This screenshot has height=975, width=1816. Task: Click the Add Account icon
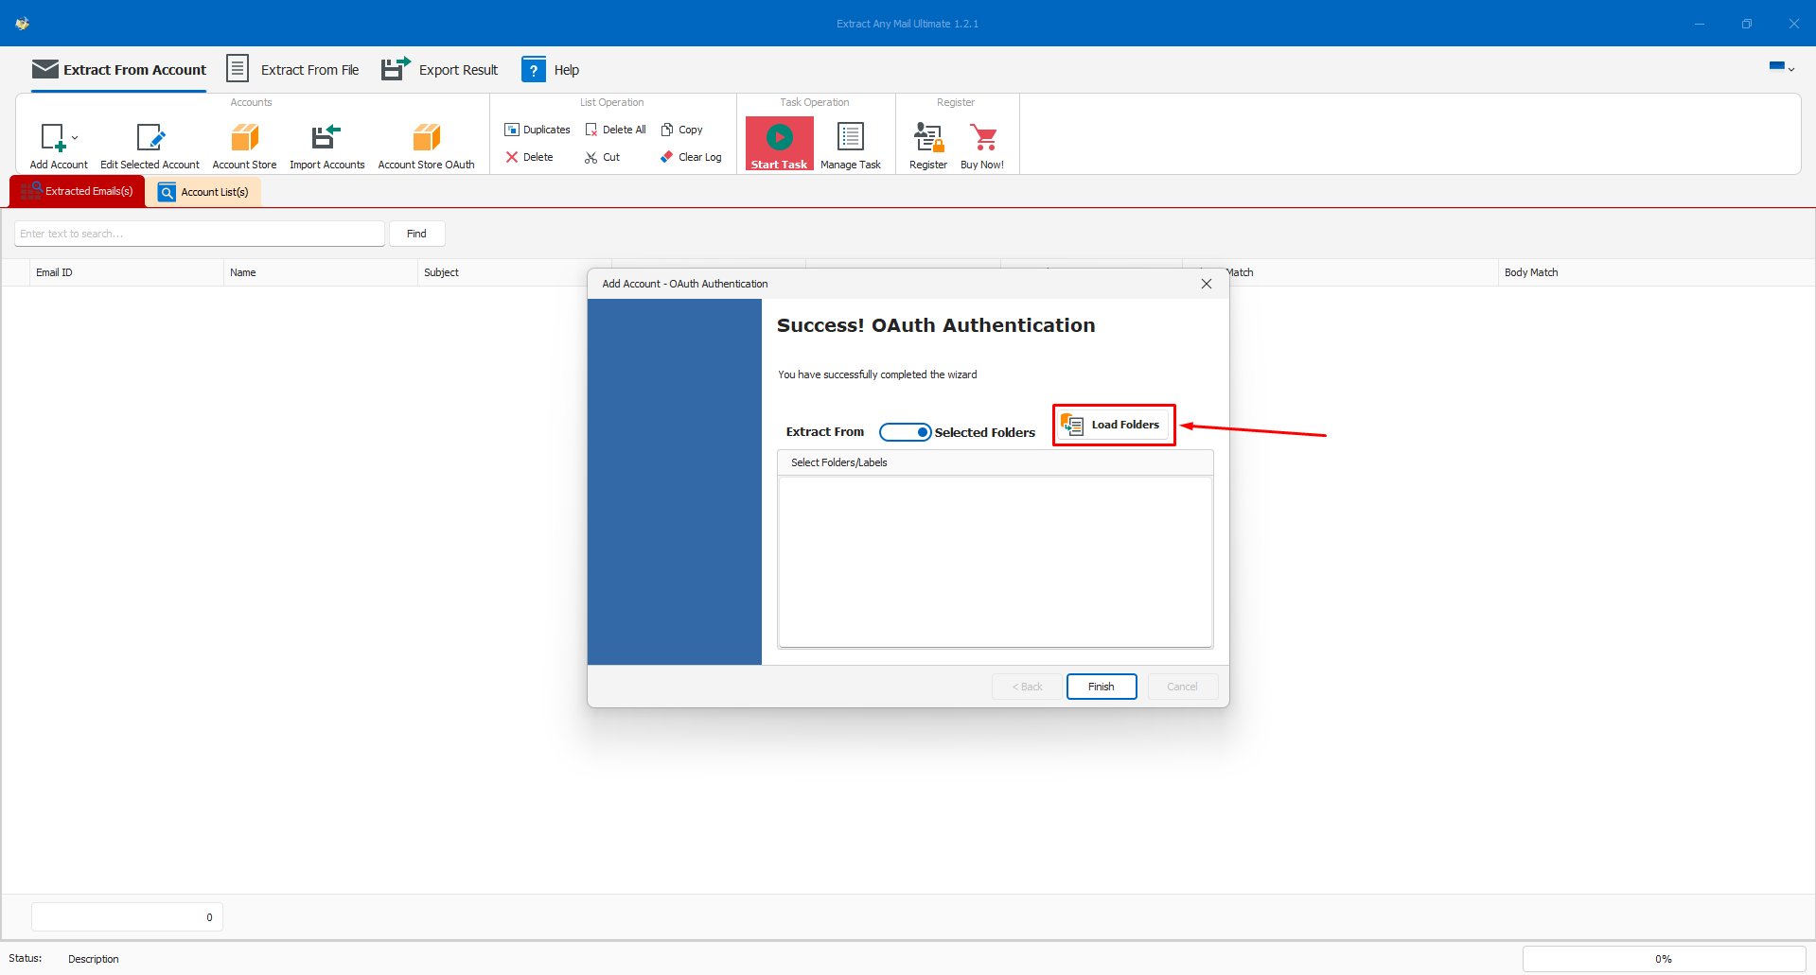(x=53, y=138)
